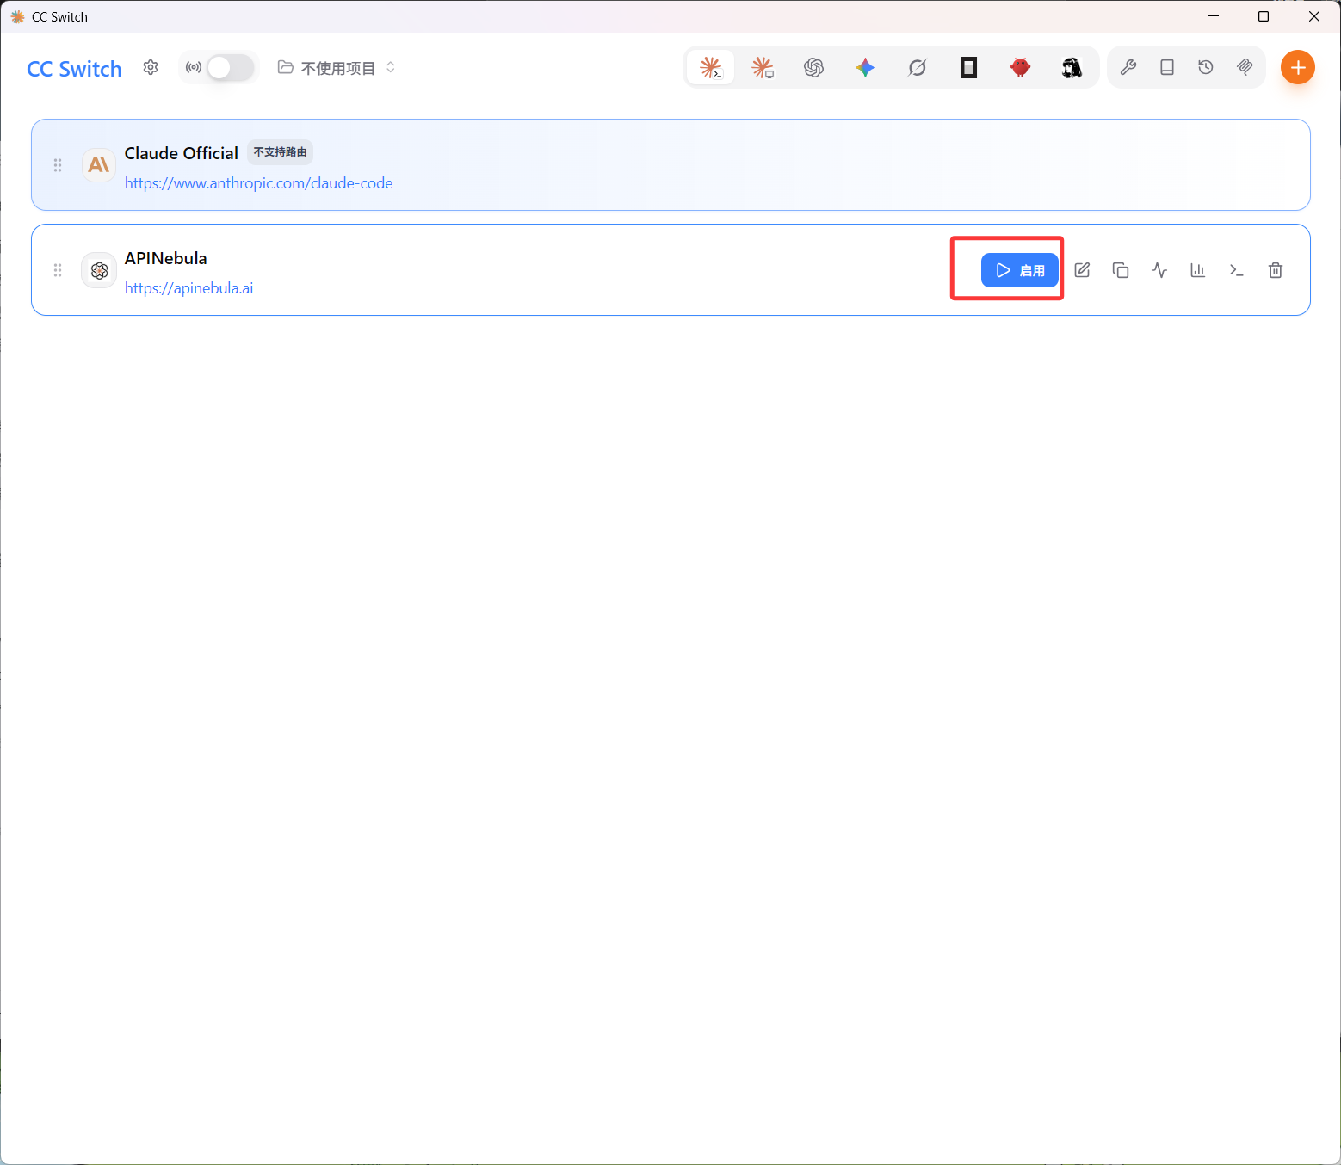Open settings gear next to CC Switch

pos(151,67)
